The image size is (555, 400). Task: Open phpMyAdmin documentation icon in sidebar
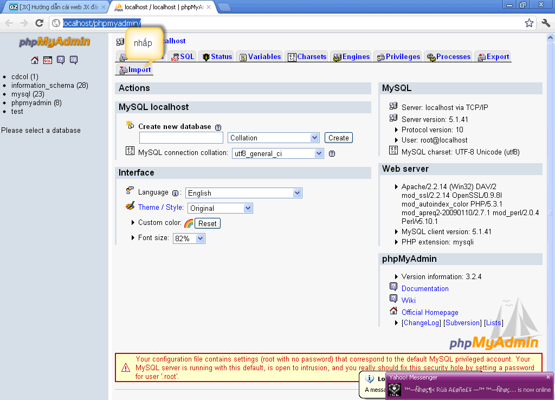click(61, 60)
